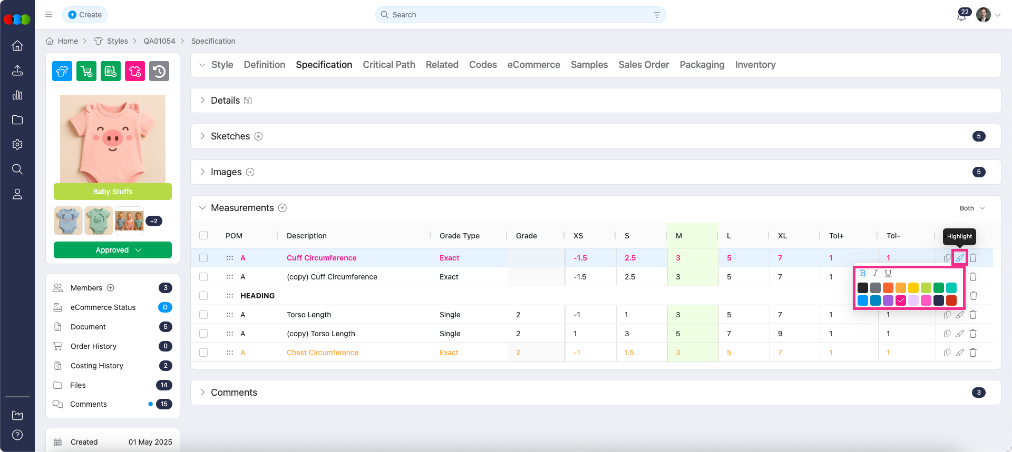
Task: Expand the Sketches section
Action: pyautogui.click(x=202, y=136)
